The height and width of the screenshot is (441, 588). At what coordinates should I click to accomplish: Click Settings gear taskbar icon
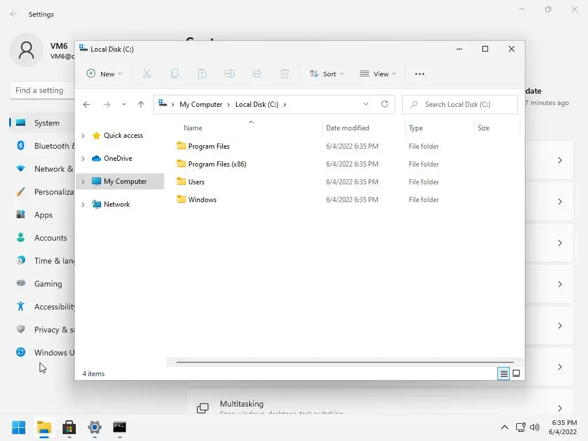tap(95, 427)
